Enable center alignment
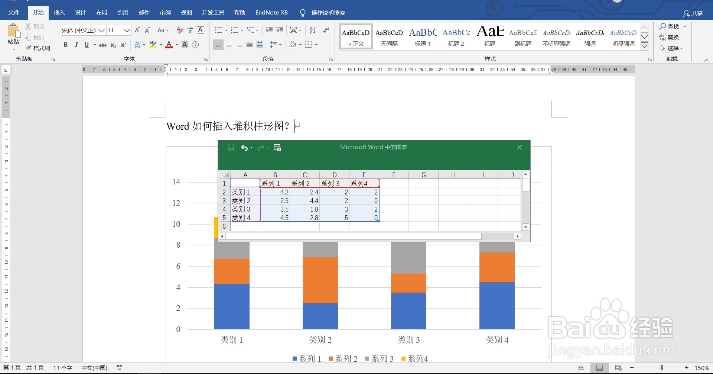The height and width of the screenshot is (374, 713). point(229,45)
